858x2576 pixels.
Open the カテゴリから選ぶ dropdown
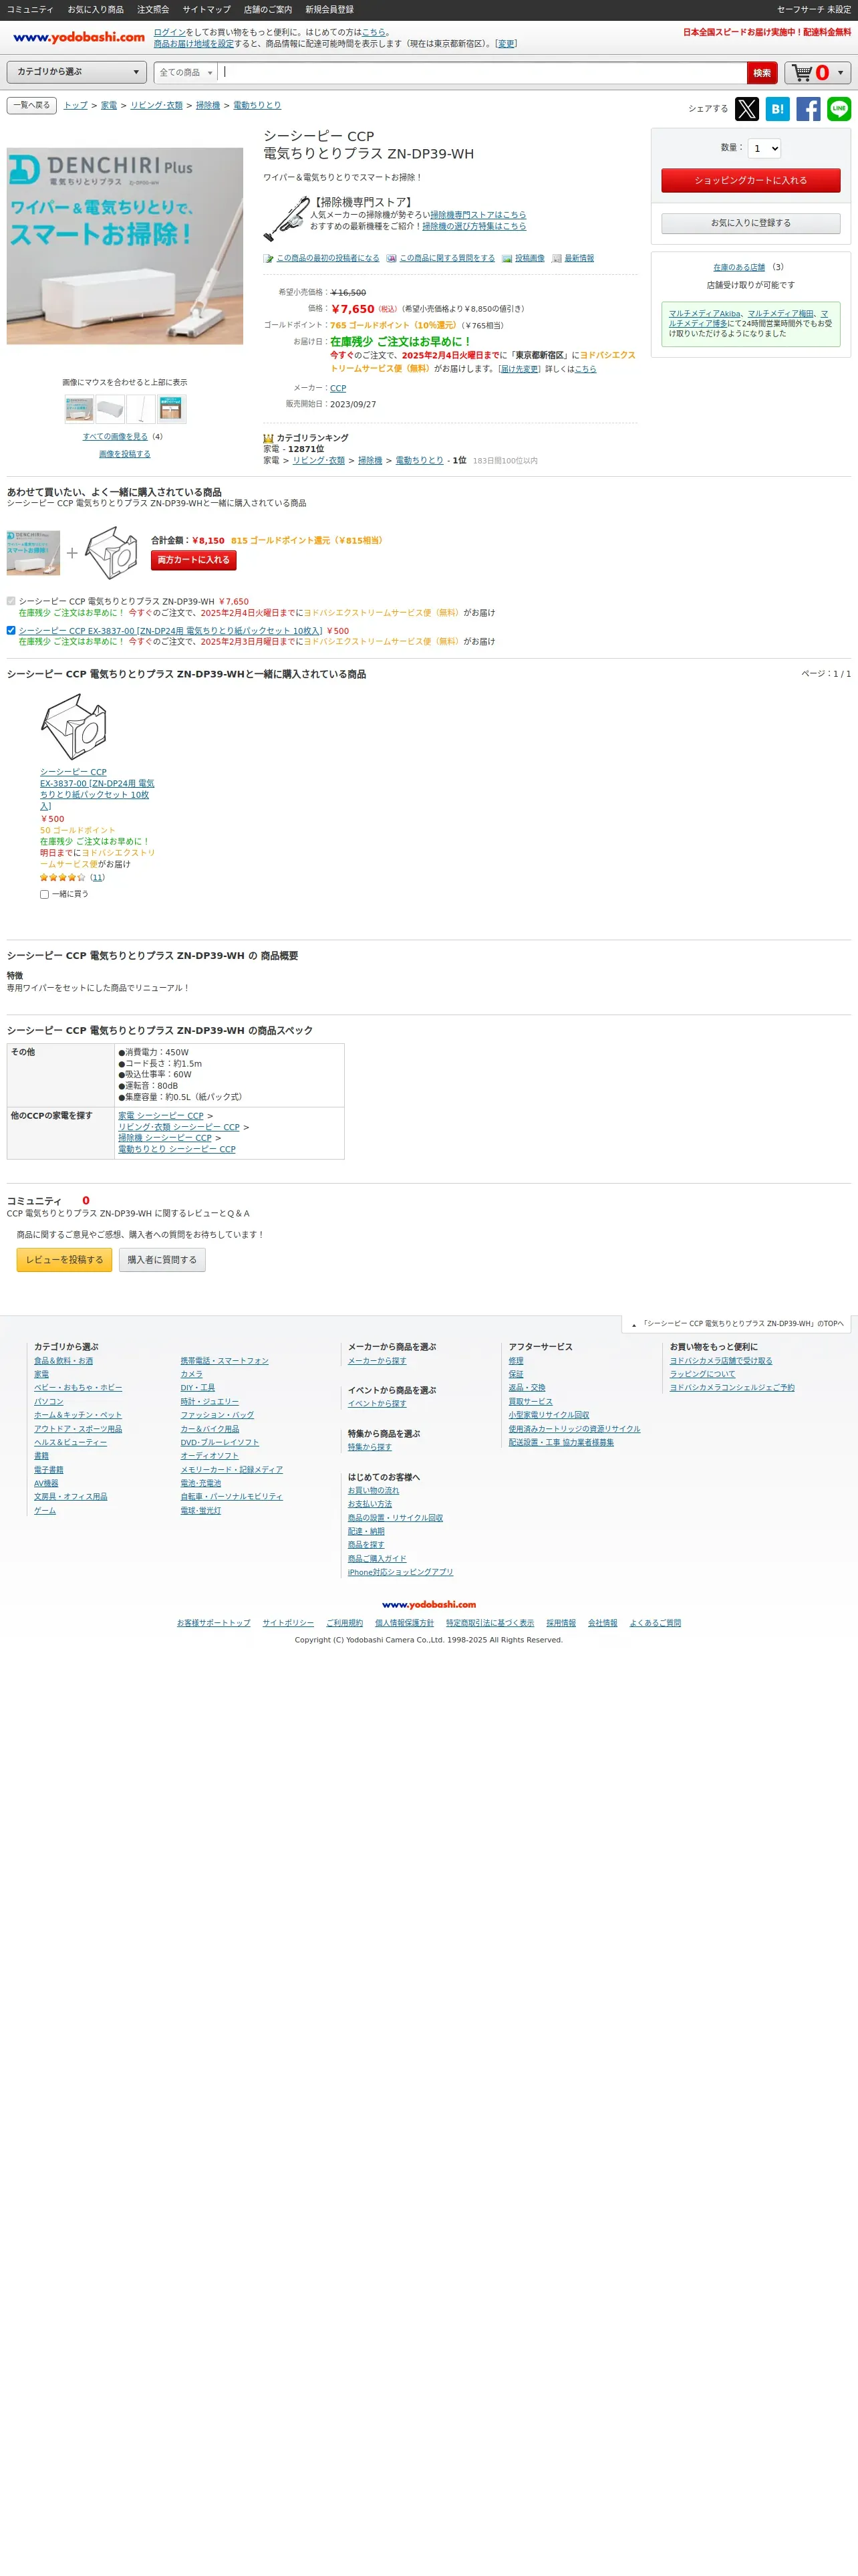pos(77,72)
